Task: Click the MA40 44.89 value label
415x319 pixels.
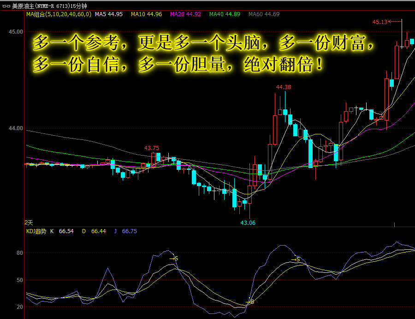Action: point(225,14)
